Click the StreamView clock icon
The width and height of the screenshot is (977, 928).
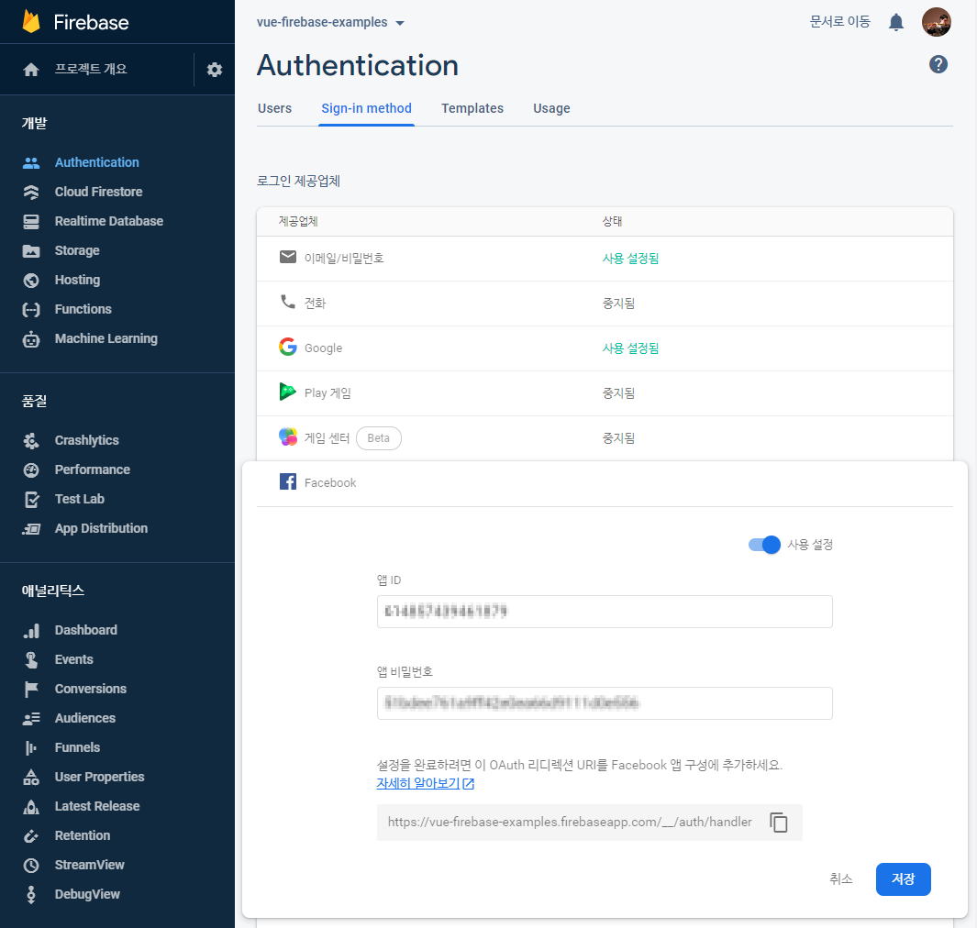tap(31, 865)
